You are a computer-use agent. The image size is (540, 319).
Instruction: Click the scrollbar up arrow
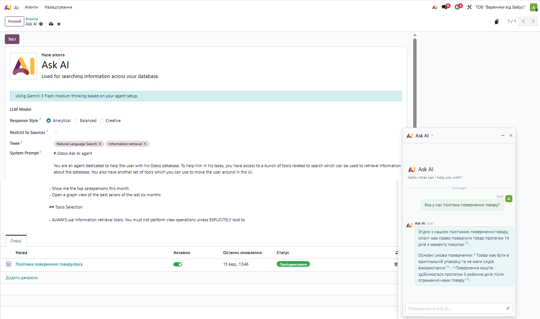click(x=415, y=35)
